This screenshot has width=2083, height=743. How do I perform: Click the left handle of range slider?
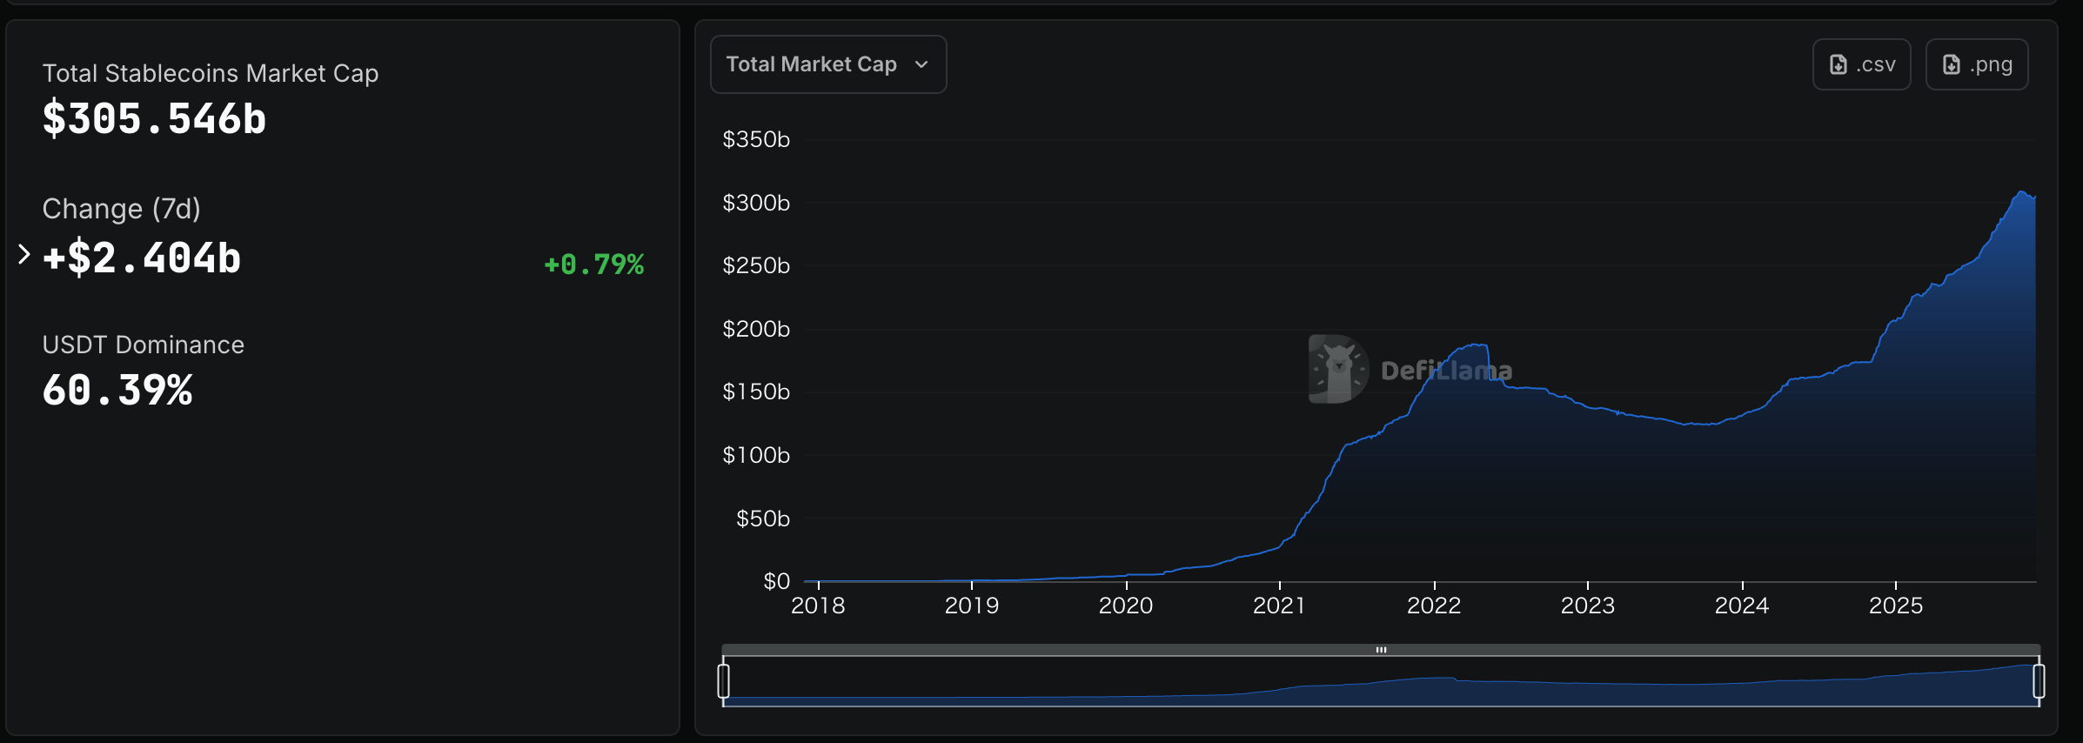(x=723, y=680)
